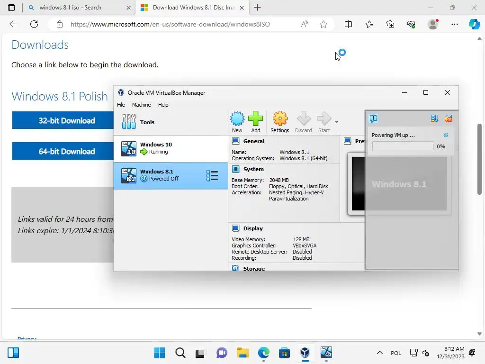Select Tools entry in VirtualBox sidebar

pyautogui.click(x=171, y=122)
